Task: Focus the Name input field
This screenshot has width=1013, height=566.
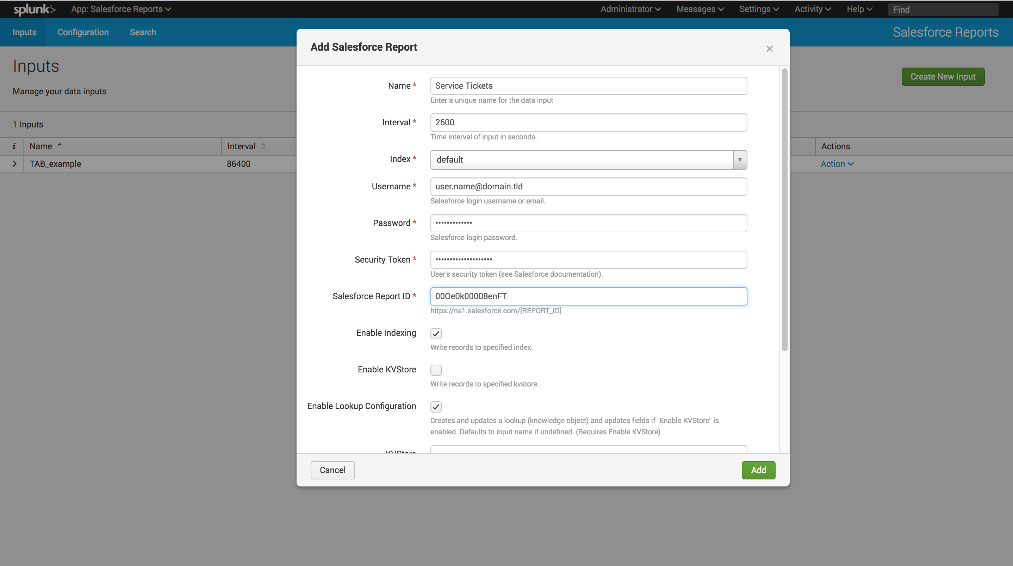Action: tap(588, 86)
